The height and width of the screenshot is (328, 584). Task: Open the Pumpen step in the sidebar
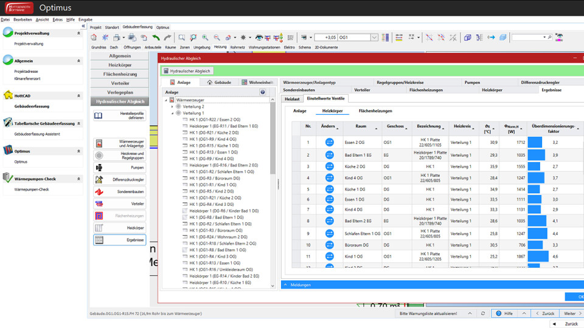click(x=119, y=168)
